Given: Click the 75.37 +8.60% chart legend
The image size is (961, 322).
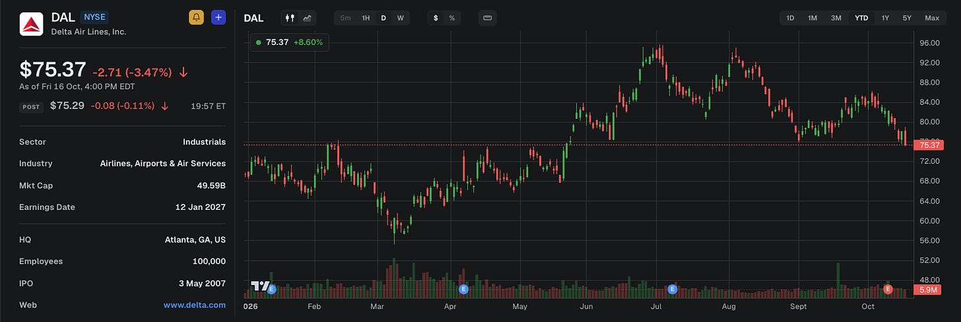Looking at the screenshot, I should tap(290, 42).
